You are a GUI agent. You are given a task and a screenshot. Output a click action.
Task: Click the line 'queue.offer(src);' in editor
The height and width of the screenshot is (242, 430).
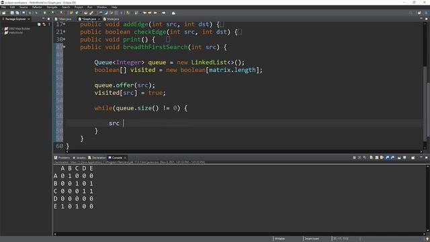(x=125, y=85)
